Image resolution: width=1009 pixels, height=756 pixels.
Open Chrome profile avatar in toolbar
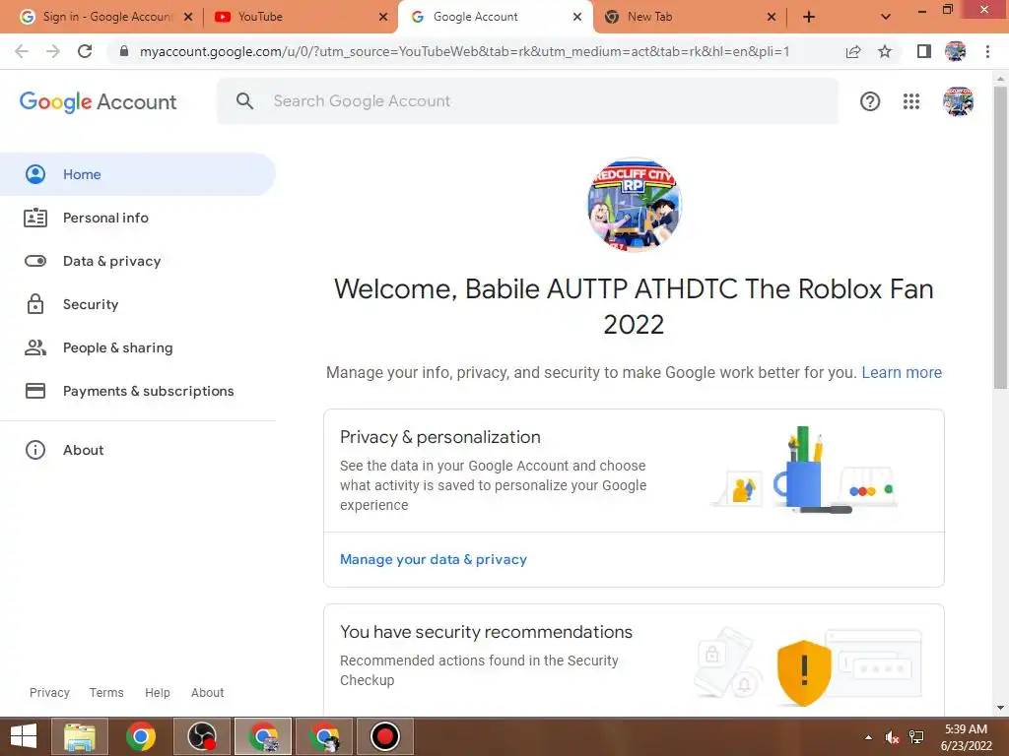[956, 51]
